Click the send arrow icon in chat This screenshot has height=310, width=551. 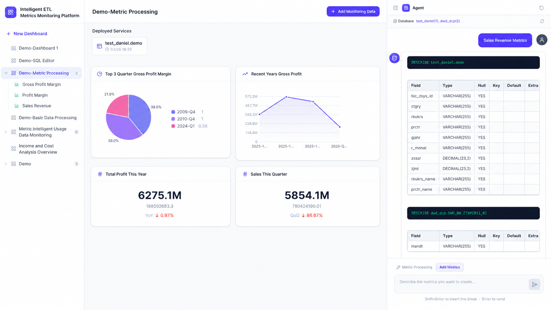[534, 284]
